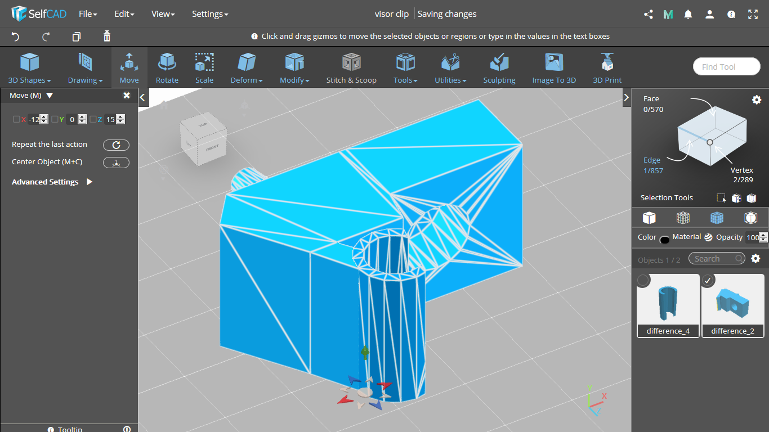Switch to wireframe view mode
This screenshot has height=432, width=769.
pyautogui.click(x=683, y=218)
